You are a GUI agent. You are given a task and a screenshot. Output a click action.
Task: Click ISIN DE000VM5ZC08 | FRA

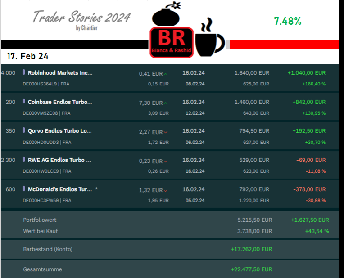46,113
